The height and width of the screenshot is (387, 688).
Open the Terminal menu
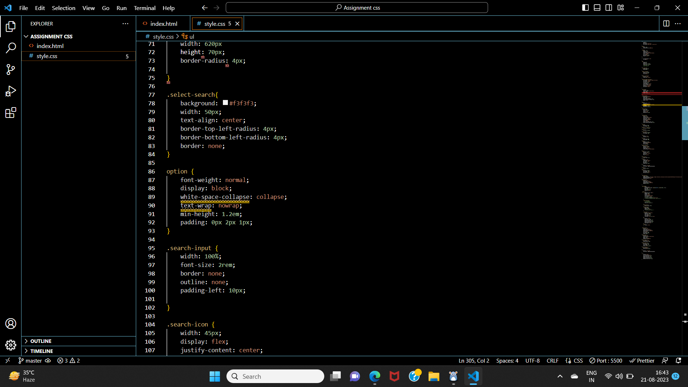click(144, 8)
